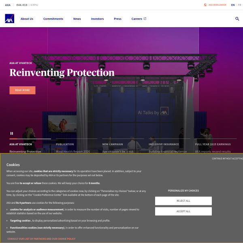This screenshot has width=243, height=243.
Task: Click the Cookies banner heading
Action: click(x=13, y=165)
